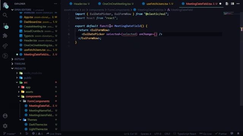Click UTF-8 encoding in status bar
This screenshot has height=136, width=243.
[x=158, y=134]
